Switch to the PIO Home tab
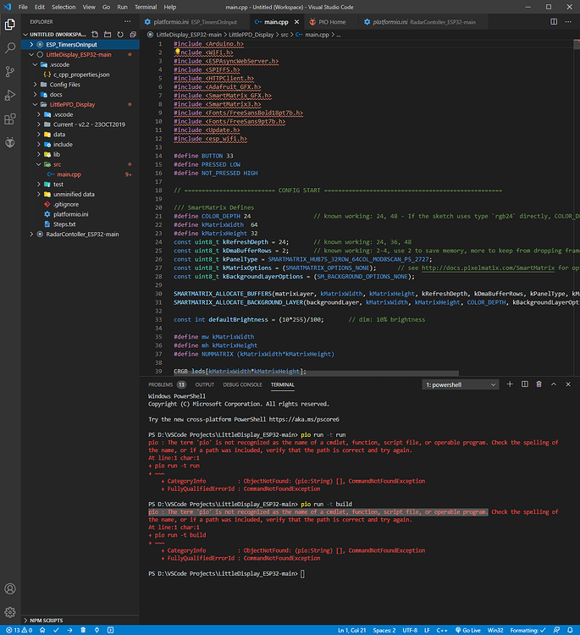The height and width of the screenshot is (635, 580). (330, 22)
